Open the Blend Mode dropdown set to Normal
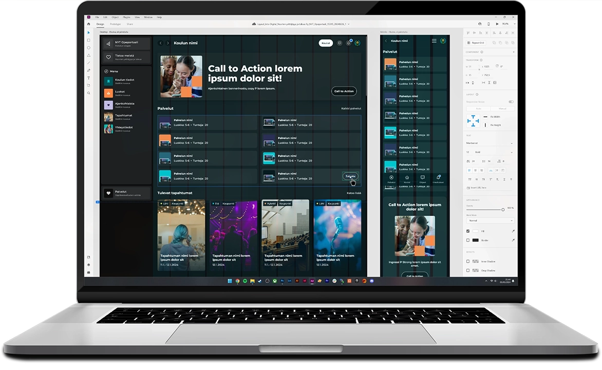This screenshot has width=602, height=370. [x=490, y=220]
